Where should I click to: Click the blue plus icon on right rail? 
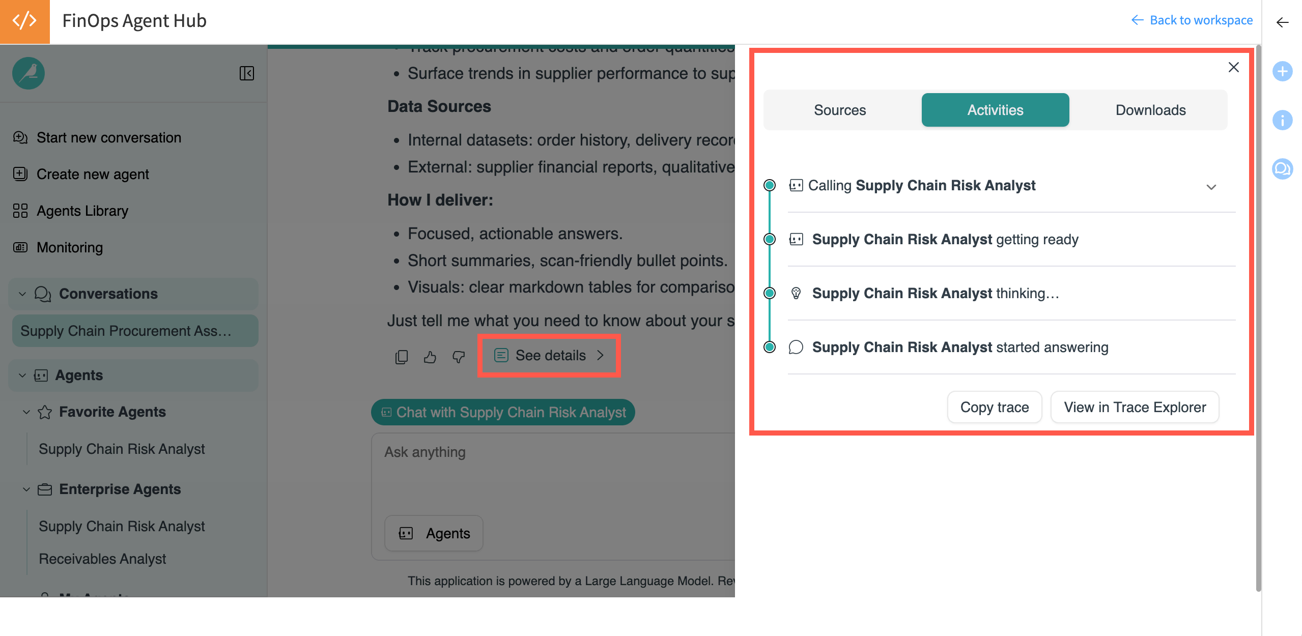click(x=1282, y=71)
